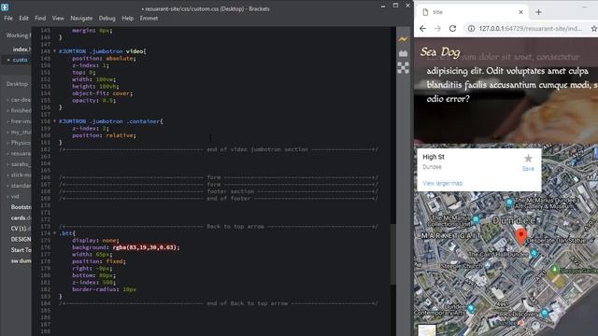Click the Sea Dog brand link in the browser
Viewport: 598px width, 336px height.
[440, 52]
